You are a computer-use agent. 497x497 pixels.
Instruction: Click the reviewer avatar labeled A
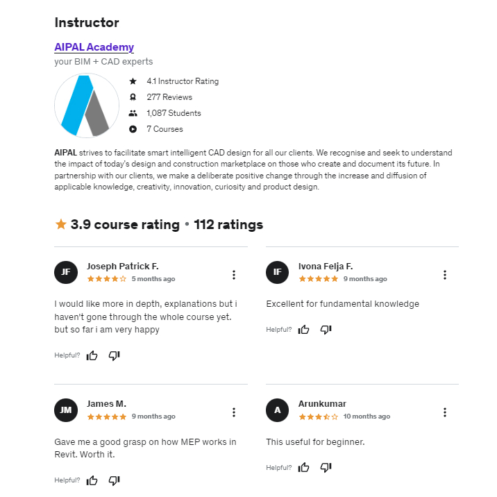point(277,410)
